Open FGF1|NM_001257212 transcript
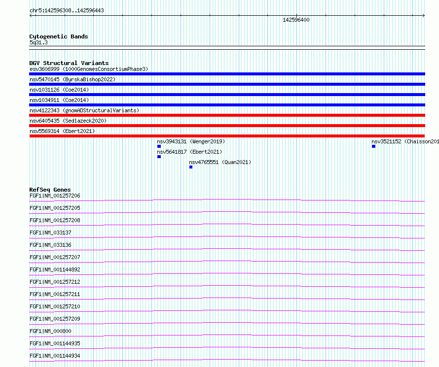Screen dimensions: 439x367 coord(55,282)
